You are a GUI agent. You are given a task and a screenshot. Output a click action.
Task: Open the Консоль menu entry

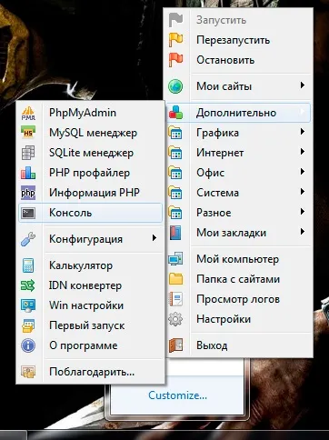pos(91,213)
